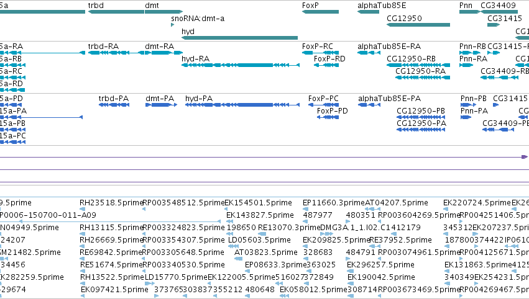Select the CG12950-RA transcript label
The height and width of the screenshot is (299, 529).
[x=421, y=71]
